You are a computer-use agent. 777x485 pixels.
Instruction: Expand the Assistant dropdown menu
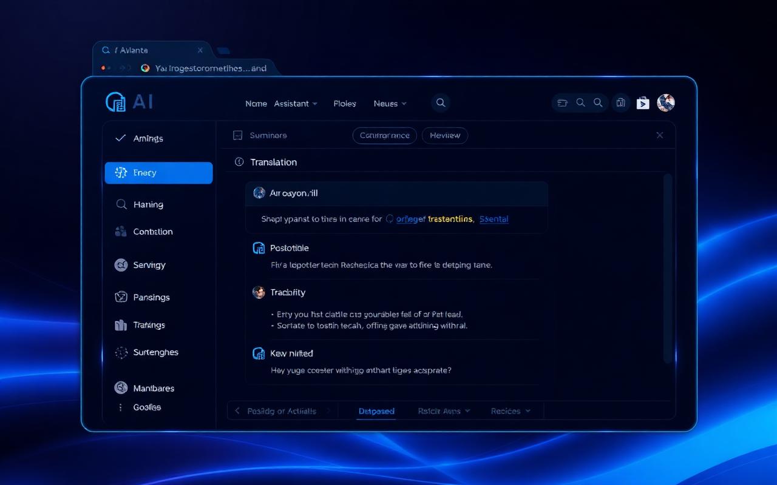296,104
